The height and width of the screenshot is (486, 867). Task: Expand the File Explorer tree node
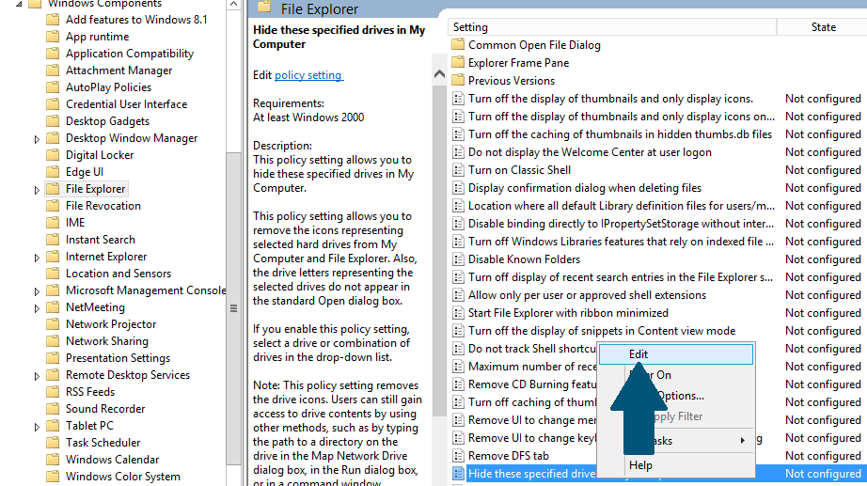click(37, 190)
